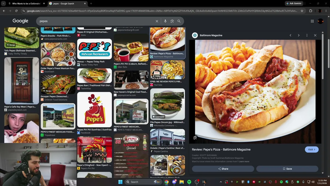Show hidden system tray icons
This screenshot has height=186, width=330.
click(221, 182)
